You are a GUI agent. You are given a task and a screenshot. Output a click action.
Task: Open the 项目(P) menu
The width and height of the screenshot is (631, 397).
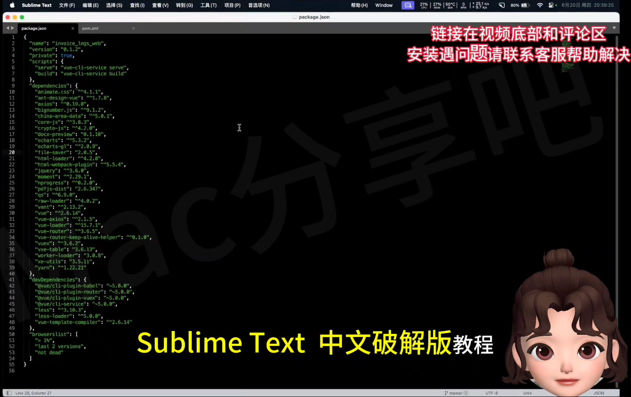click(x=232, y=5)
